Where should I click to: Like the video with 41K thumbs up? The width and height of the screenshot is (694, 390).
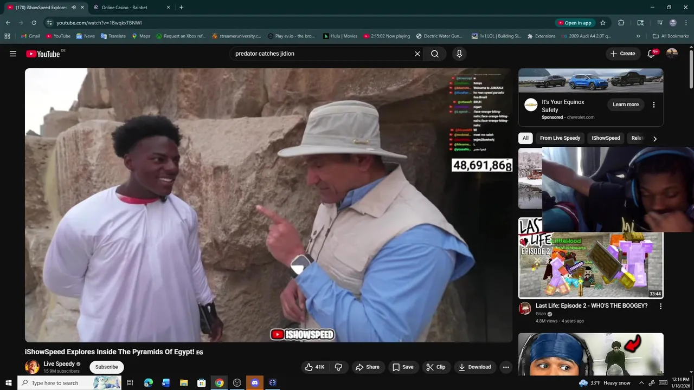coord(315,367)
